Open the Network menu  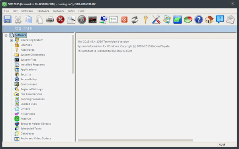[x=59, y=11]
